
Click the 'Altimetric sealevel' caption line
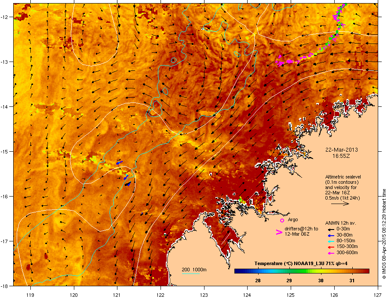point(343,177)
